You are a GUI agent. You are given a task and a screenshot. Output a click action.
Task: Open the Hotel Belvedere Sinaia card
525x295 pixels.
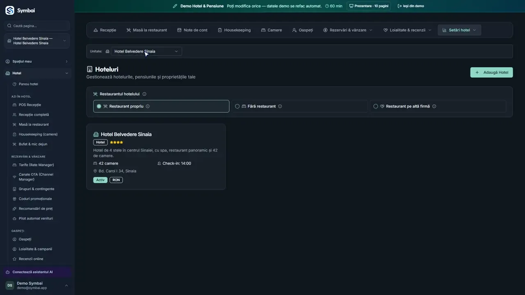click(x=156, y=157)
